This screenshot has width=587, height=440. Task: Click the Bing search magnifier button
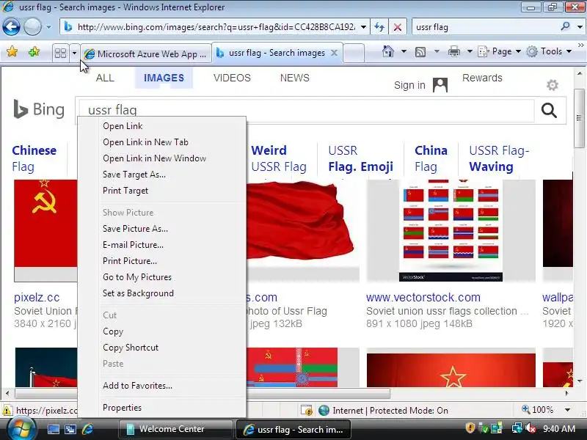(549, 110)
